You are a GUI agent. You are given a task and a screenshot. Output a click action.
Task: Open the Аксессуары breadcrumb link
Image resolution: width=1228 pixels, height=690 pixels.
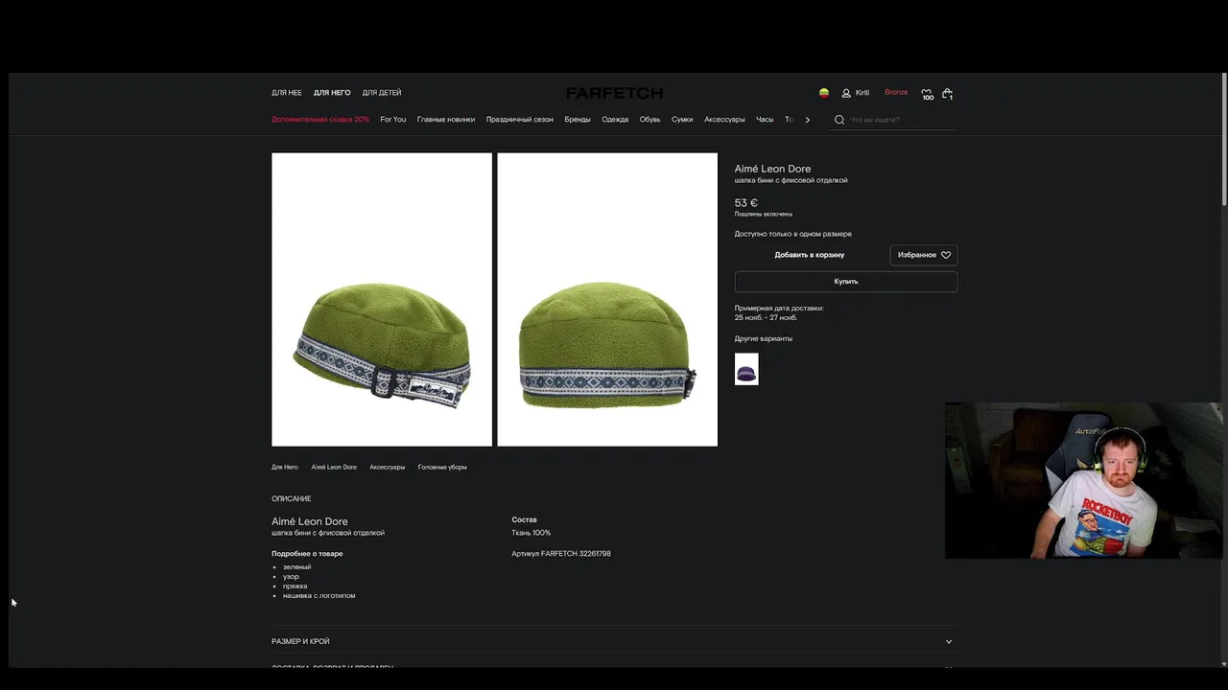point(388,467)
